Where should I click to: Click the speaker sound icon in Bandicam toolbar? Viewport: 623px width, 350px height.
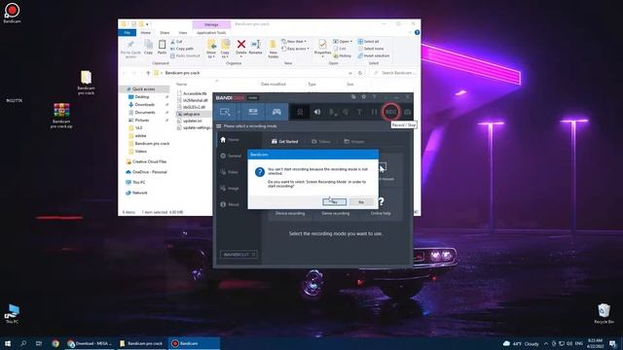pos(317,113)
